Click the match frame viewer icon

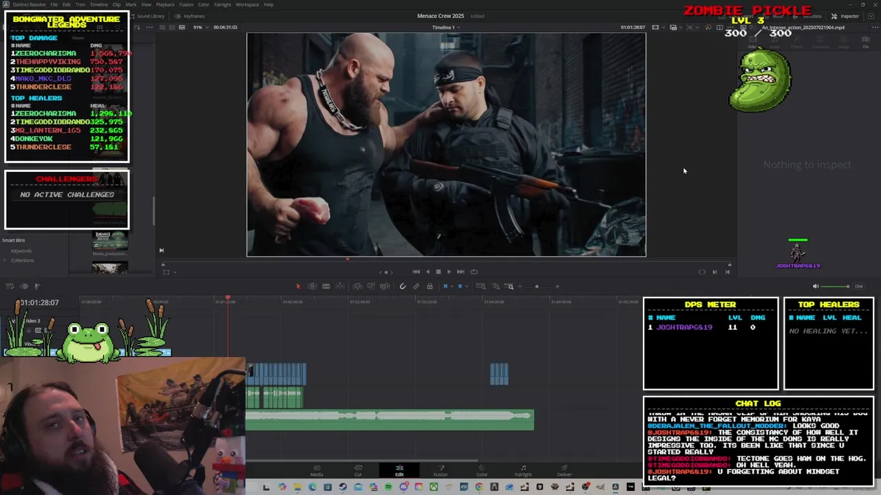pyautogui.click(x=702, y=272)
